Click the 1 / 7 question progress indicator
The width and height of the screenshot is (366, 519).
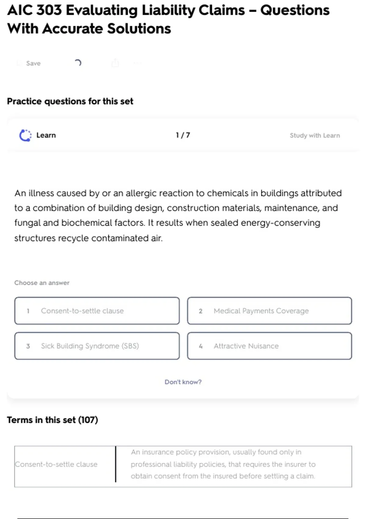tap(183, 135)
